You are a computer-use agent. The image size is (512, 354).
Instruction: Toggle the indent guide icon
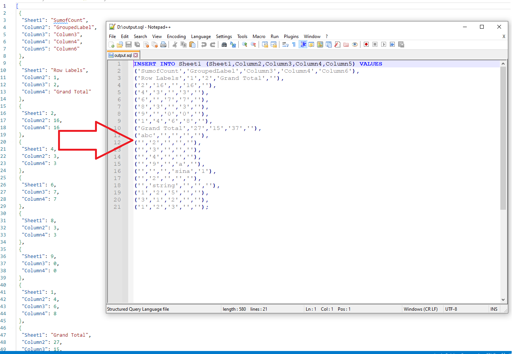click(303, 44)
